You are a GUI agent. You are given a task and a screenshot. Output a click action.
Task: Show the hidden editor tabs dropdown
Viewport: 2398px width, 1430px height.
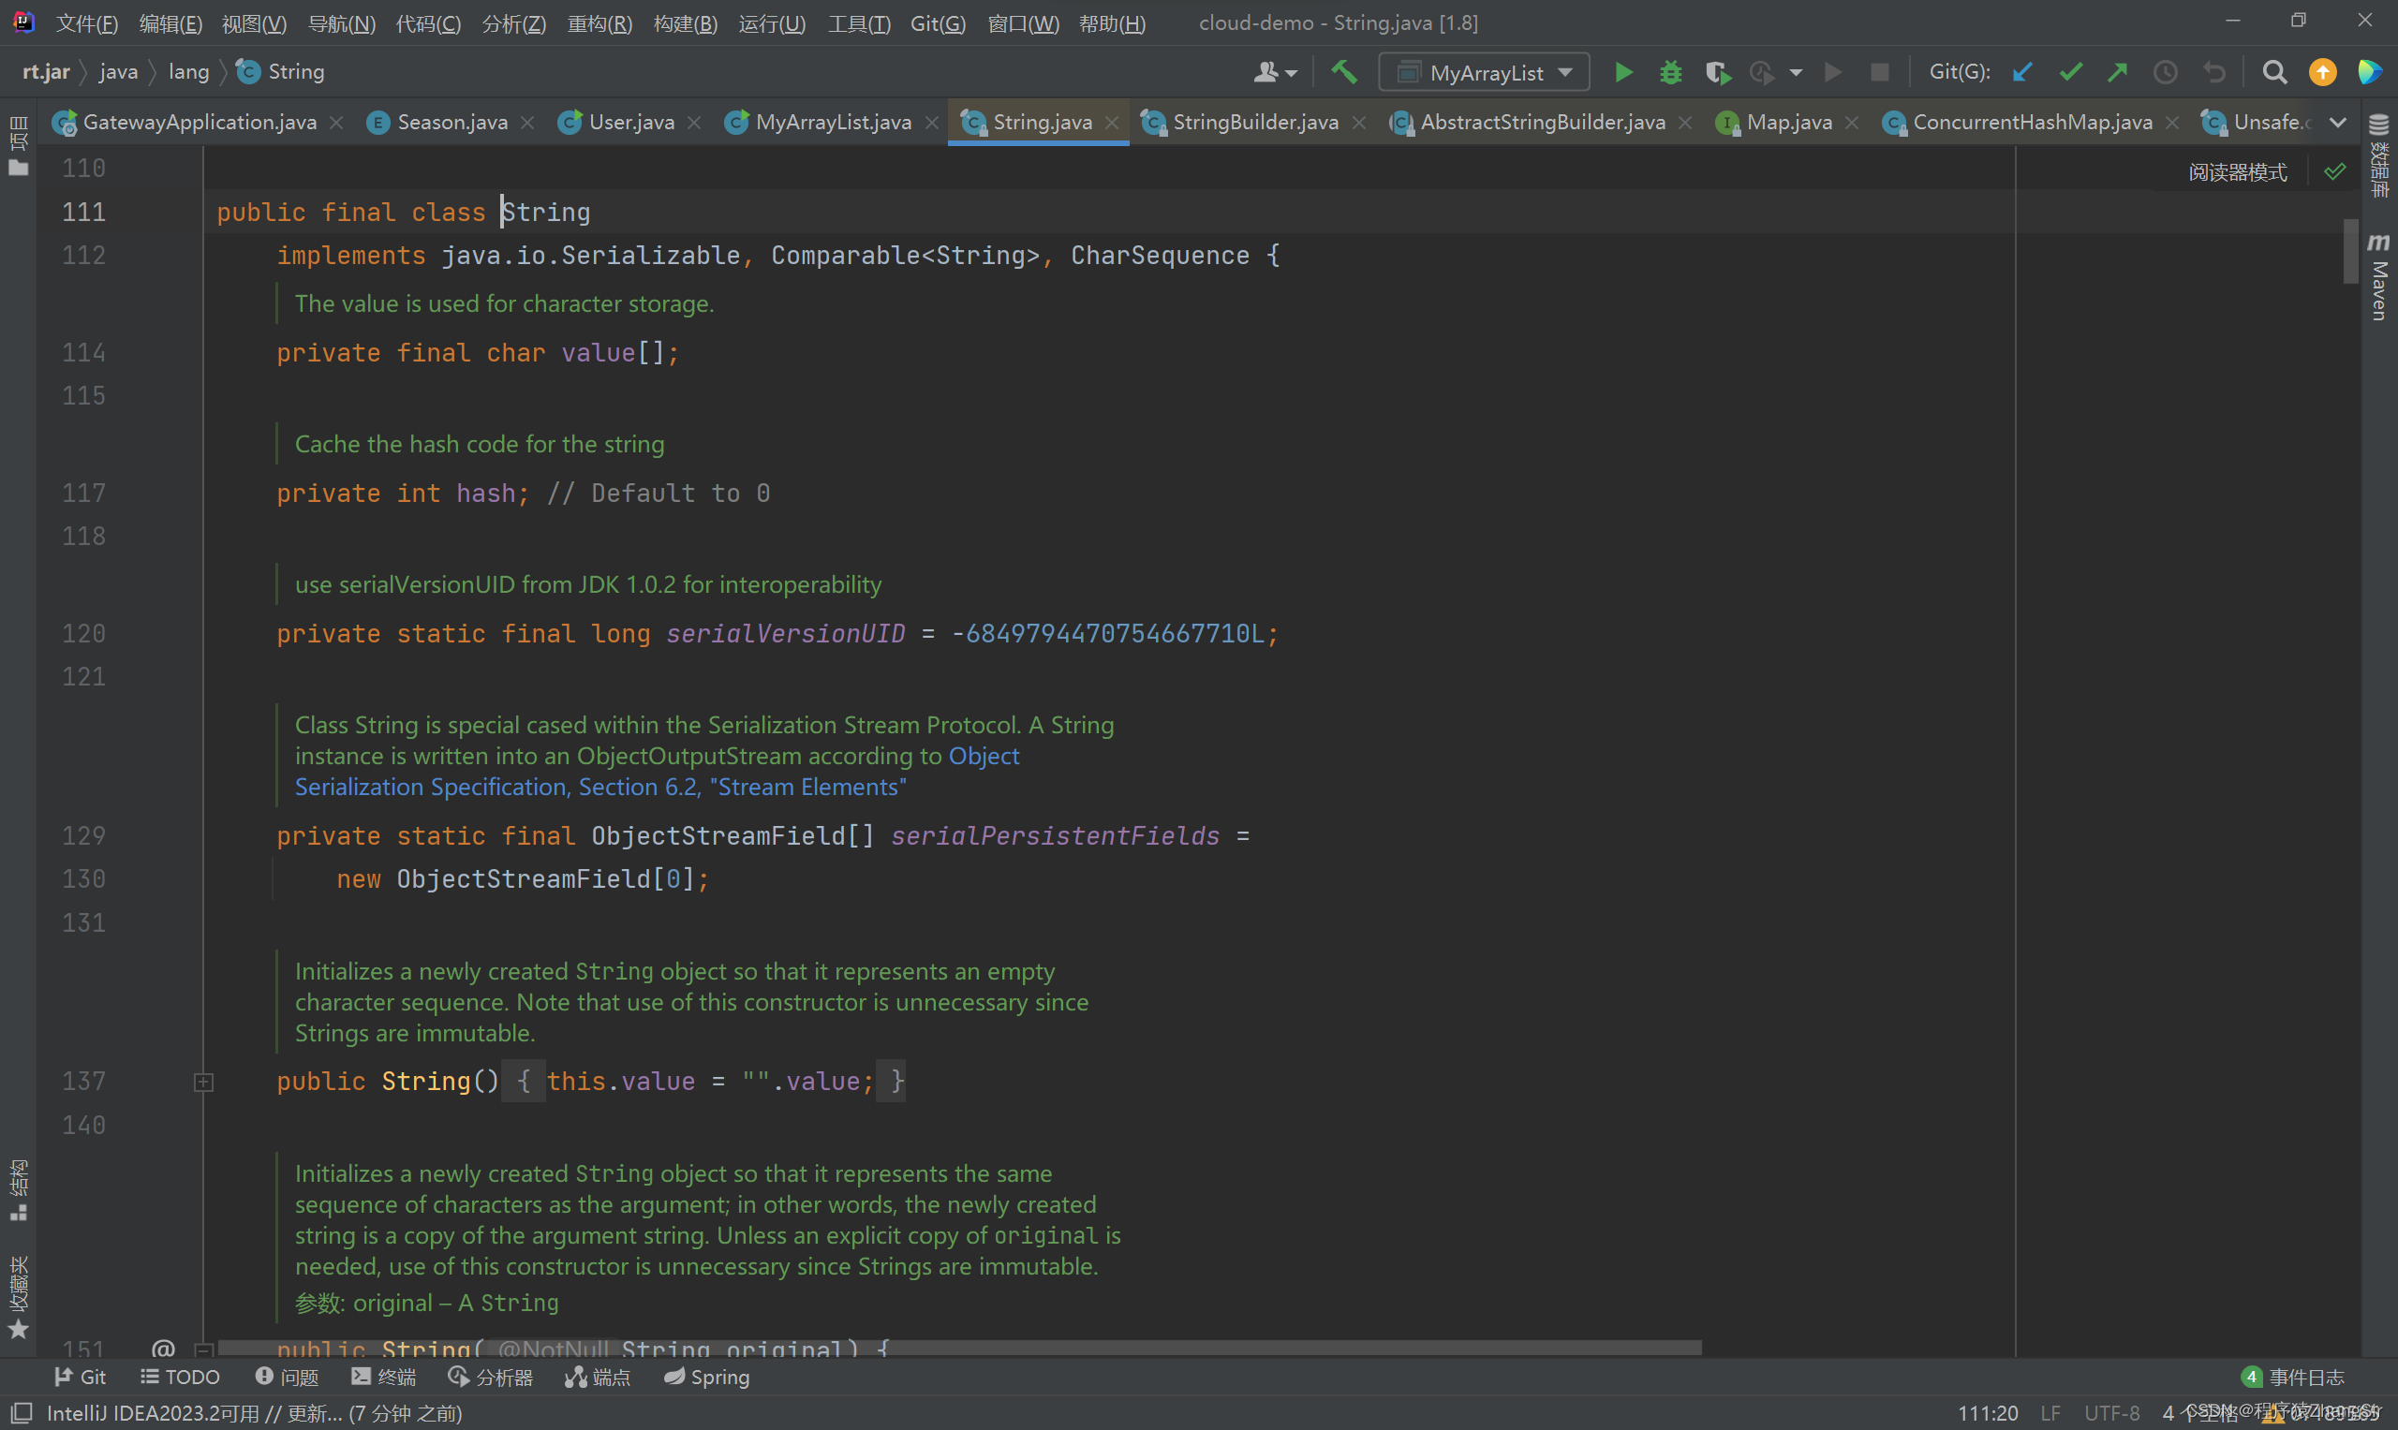point(2338,123)
